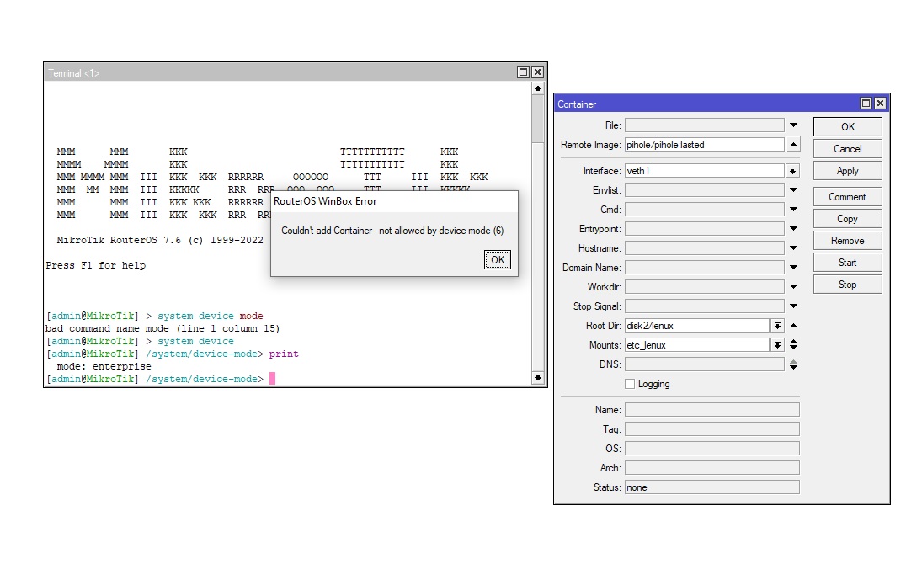Click the DNS add/remove arrows

pos(793,364)
